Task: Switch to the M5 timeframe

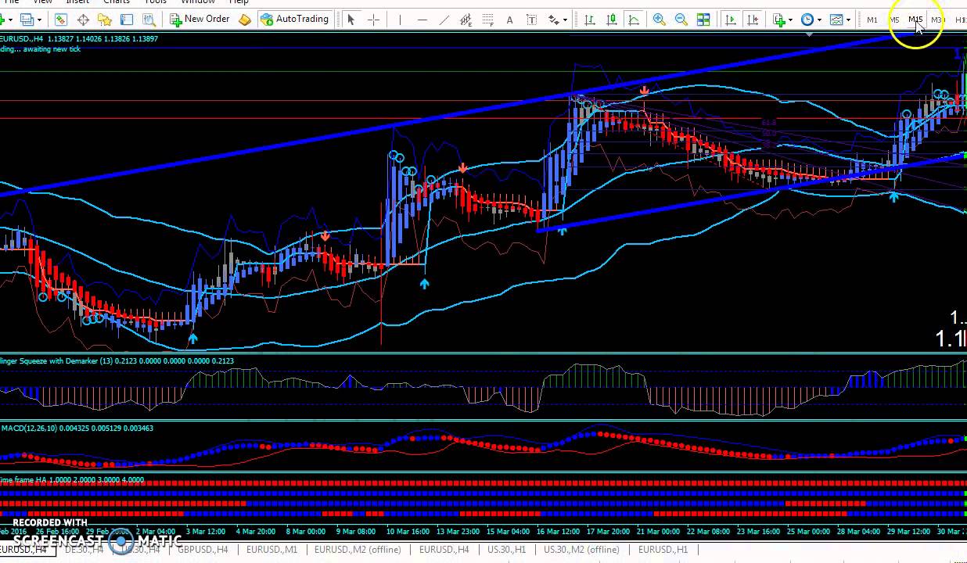Action: (894, 20)
